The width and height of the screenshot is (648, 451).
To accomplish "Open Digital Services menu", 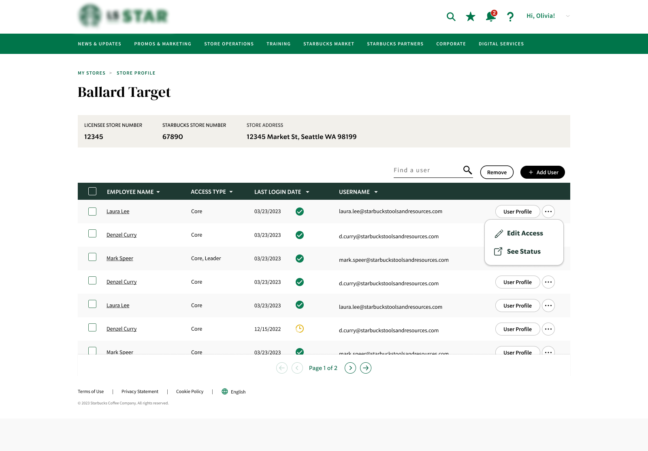I will pos(501,44).
